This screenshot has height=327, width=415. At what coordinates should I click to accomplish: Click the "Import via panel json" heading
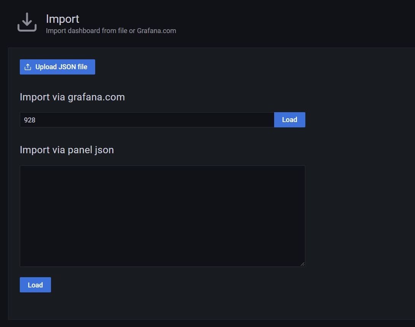(67, 150)
